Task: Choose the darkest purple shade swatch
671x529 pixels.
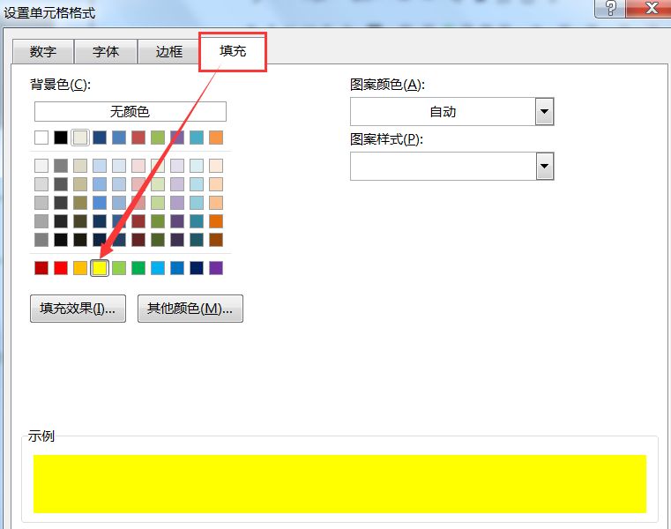Action: pyautogui.click(x=177, y=240)
